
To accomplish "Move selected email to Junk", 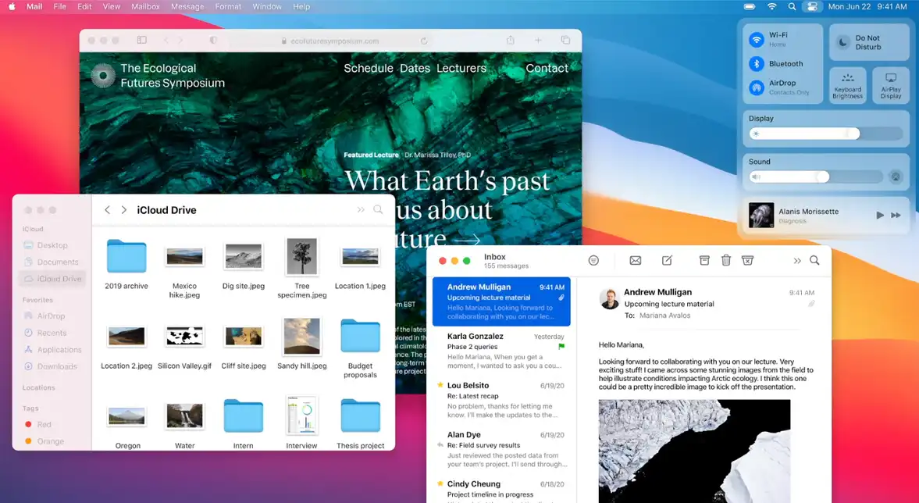I will pos(747,260).
